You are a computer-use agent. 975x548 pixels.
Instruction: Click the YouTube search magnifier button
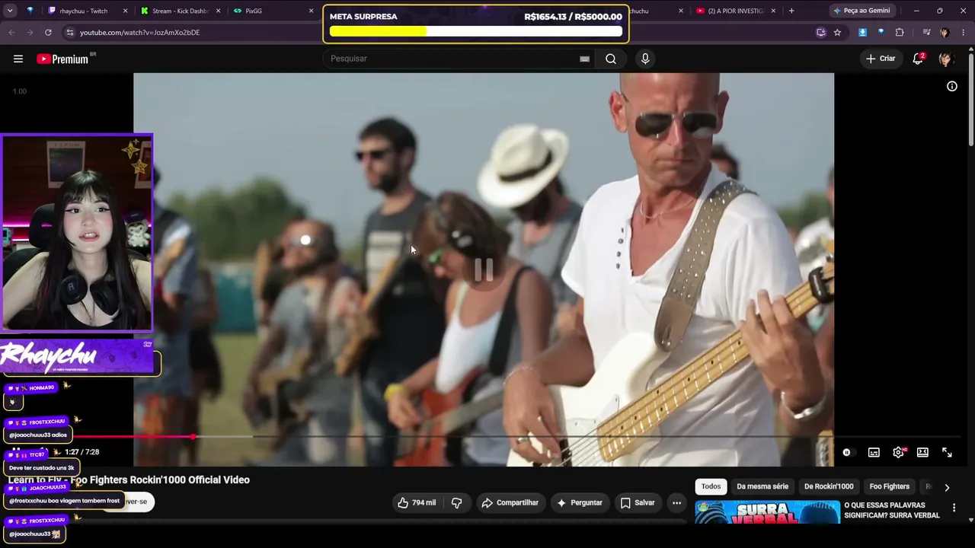click(611, 59)
